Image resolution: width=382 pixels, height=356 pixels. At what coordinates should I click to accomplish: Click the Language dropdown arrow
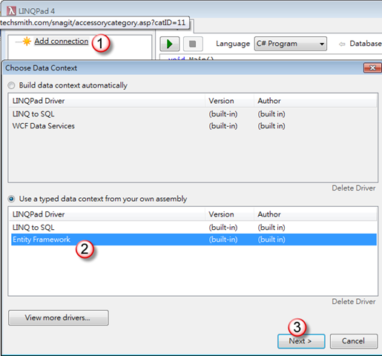[x=321, y=44]
